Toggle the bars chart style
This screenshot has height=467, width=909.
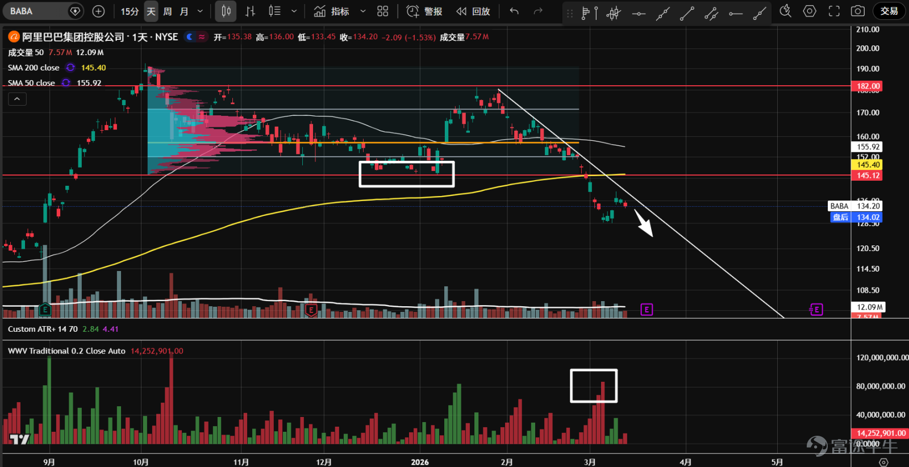point(250,11)
